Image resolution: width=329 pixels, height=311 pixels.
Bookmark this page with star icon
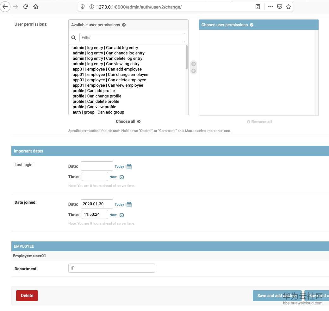(x=289, y=7)
